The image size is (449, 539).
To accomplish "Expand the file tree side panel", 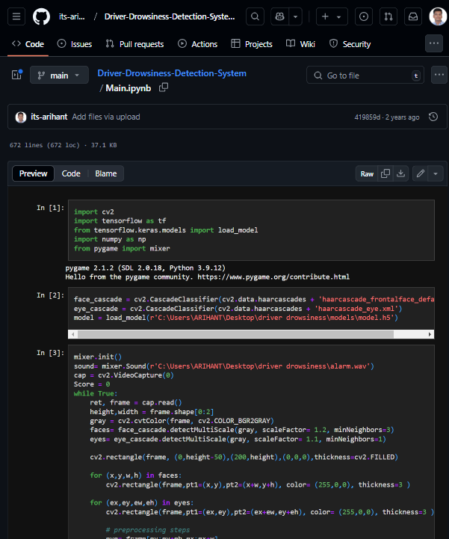I will point(16,75).
